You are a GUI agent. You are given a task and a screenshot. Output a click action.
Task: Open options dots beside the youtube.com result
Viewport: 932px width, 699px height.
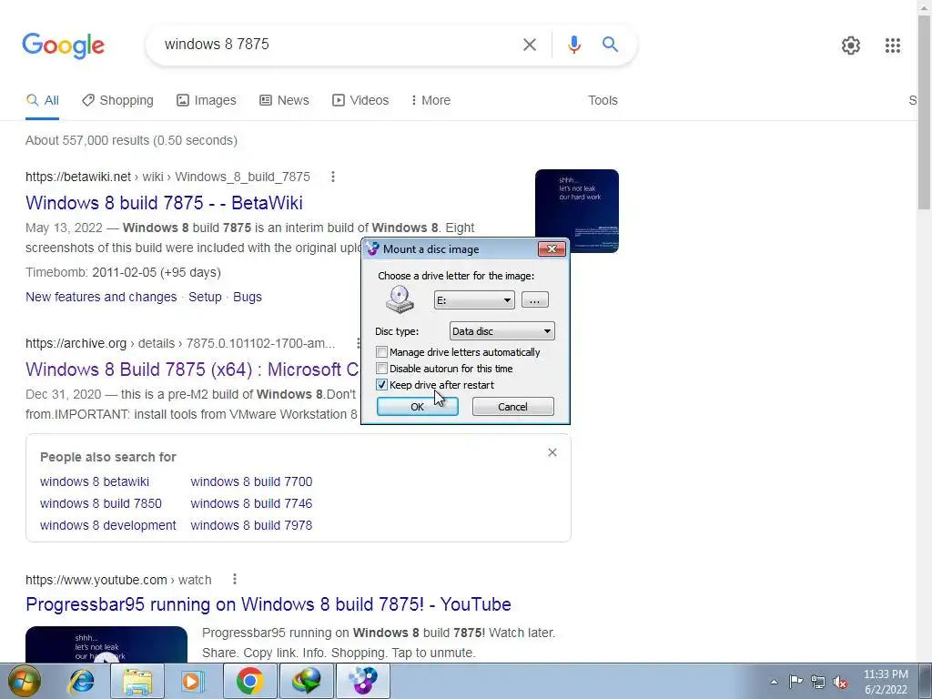[x=235, y=579]
